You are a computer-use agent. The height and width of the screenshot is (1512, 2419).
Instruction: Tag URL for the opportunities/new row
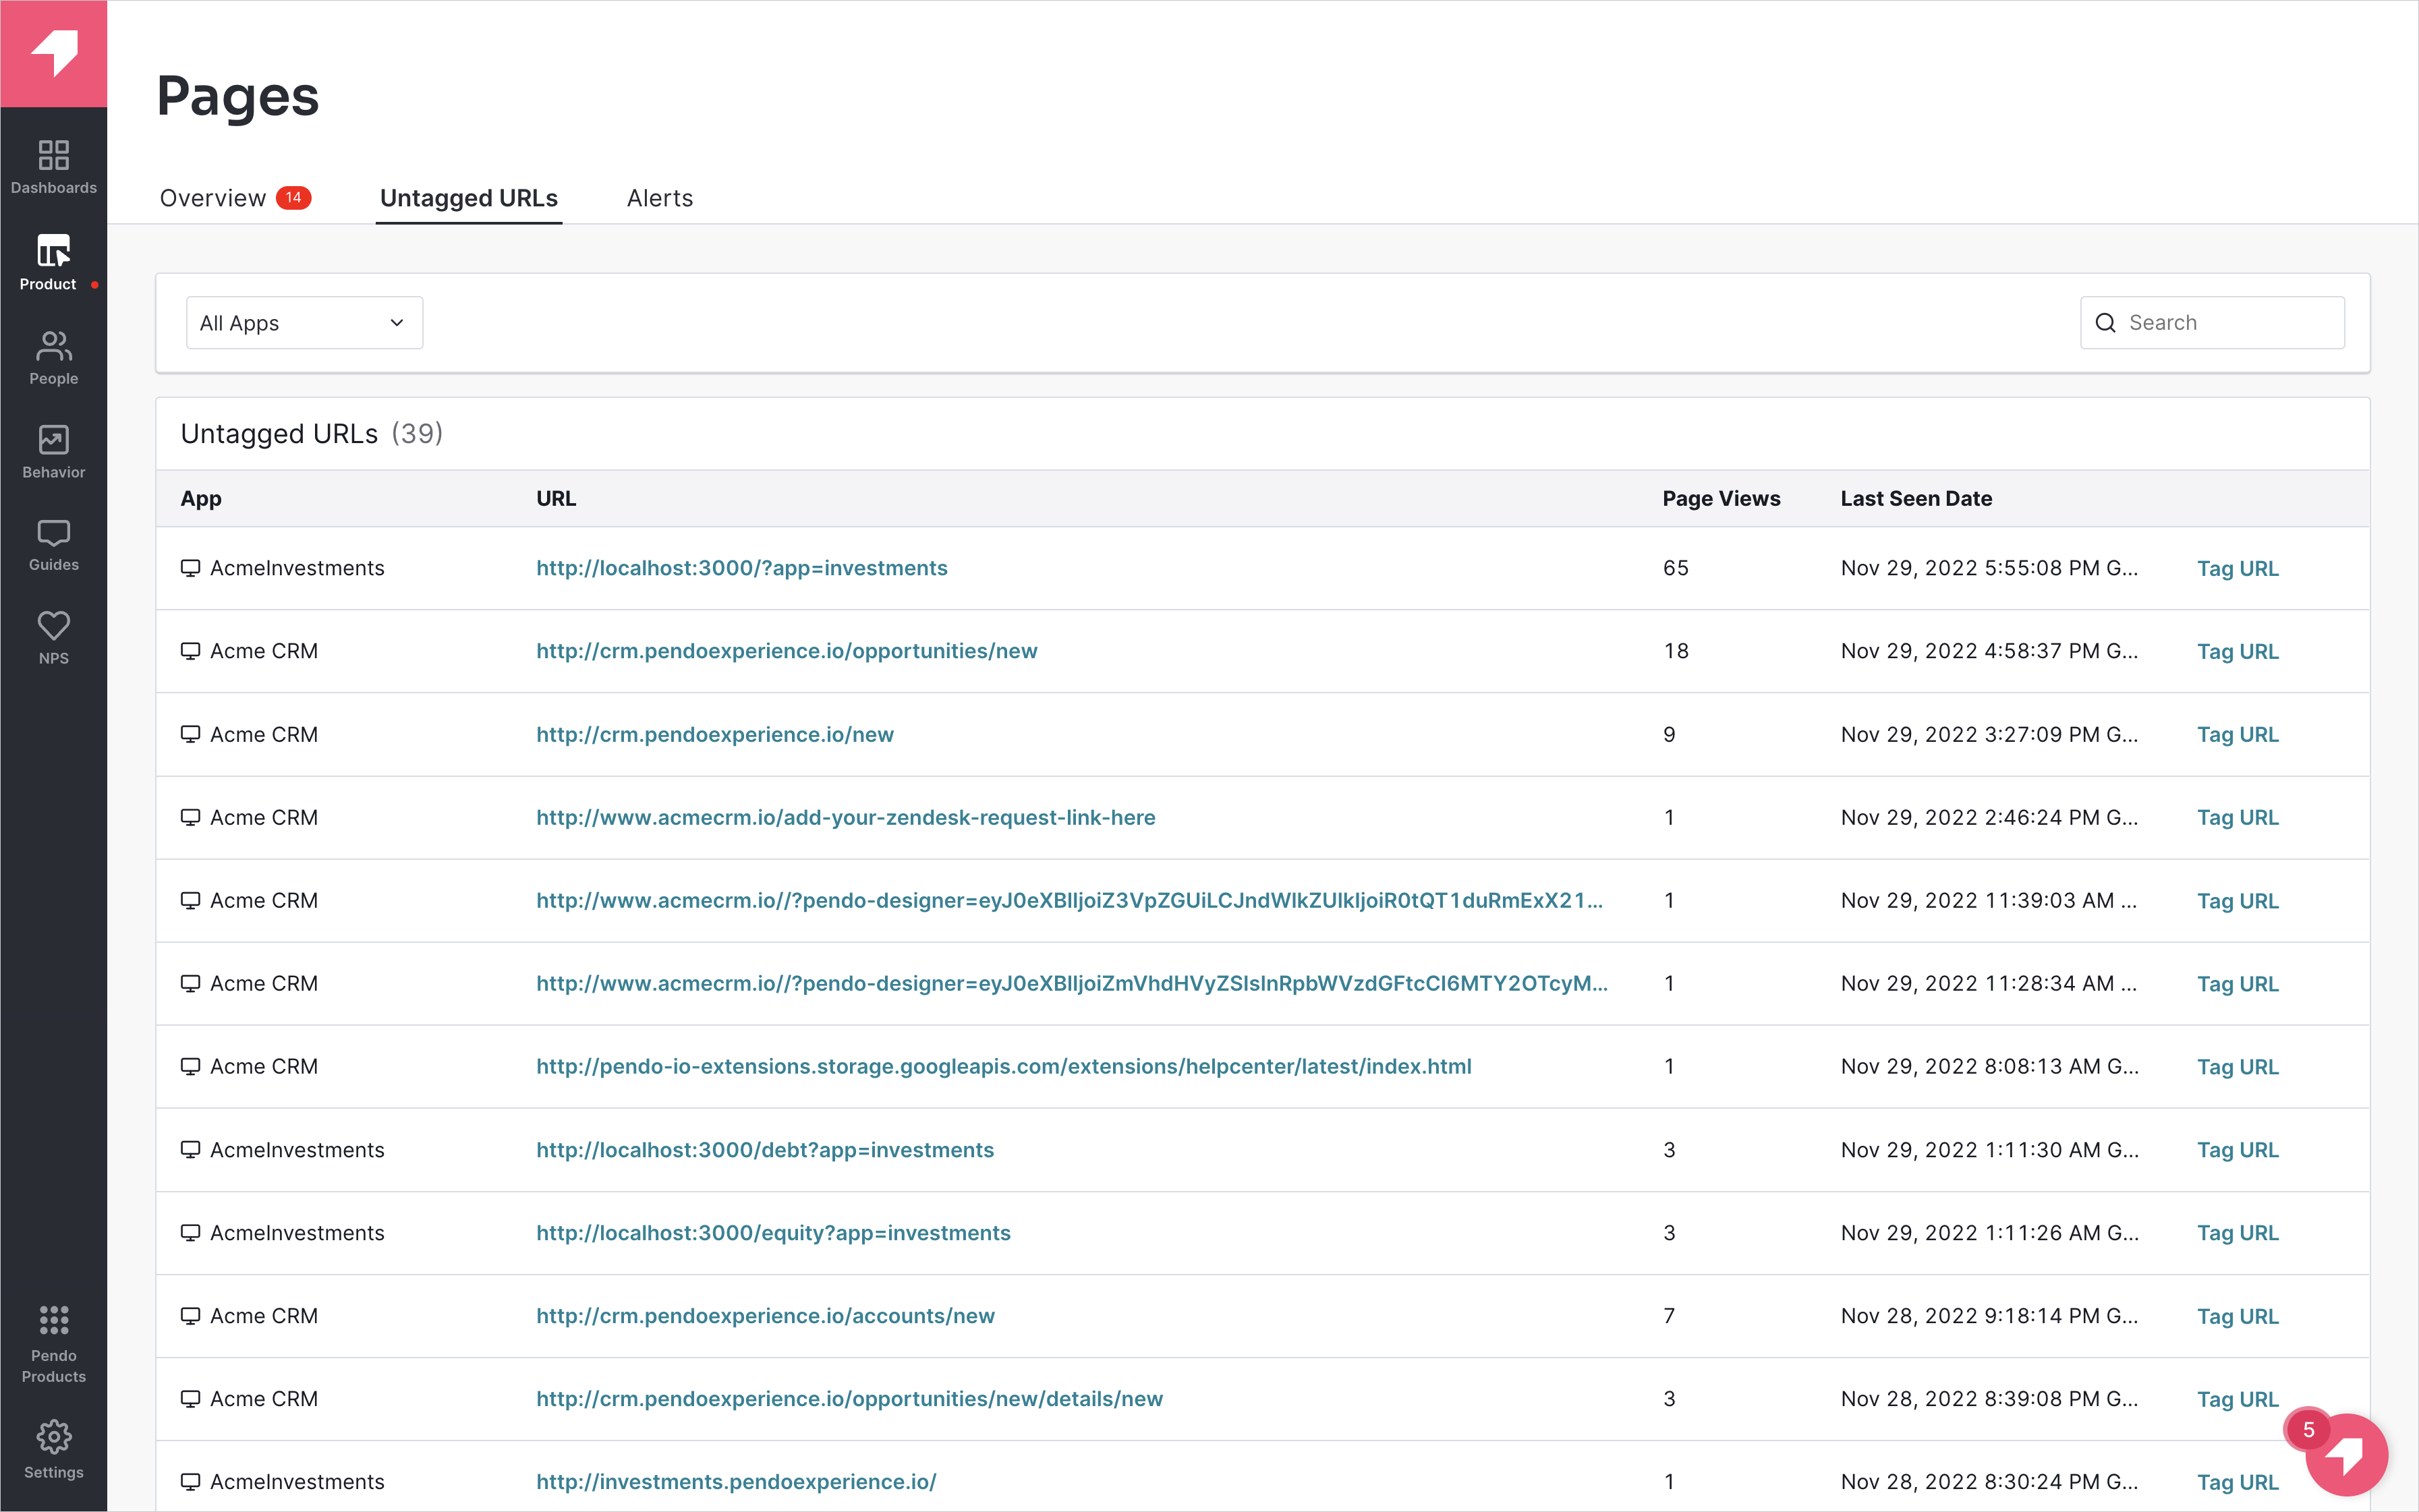pos(2237,652)
